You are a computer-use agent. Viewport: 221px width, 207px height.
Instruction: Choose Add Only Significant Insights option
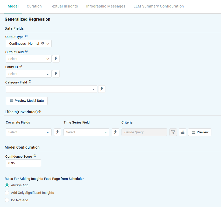coord(7,193)
